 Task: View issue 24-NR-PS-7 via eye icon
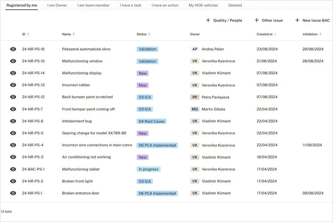click(13, 109)
